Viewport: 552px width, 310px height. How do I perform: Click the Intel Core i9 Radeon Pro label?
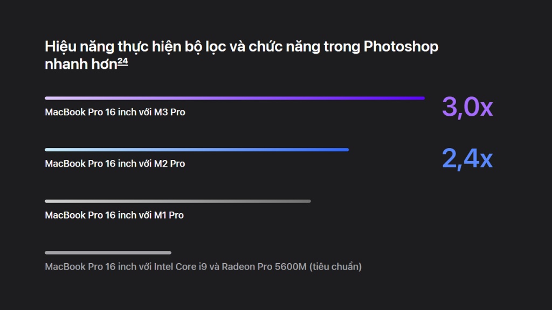[x=203, y=267]
